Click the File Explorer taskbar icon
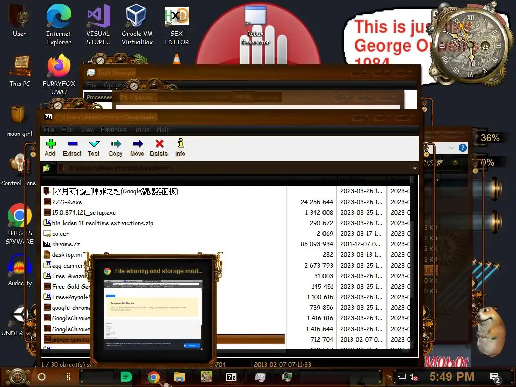Viewport: 516px width, 387px height. (x=180, y=377)
